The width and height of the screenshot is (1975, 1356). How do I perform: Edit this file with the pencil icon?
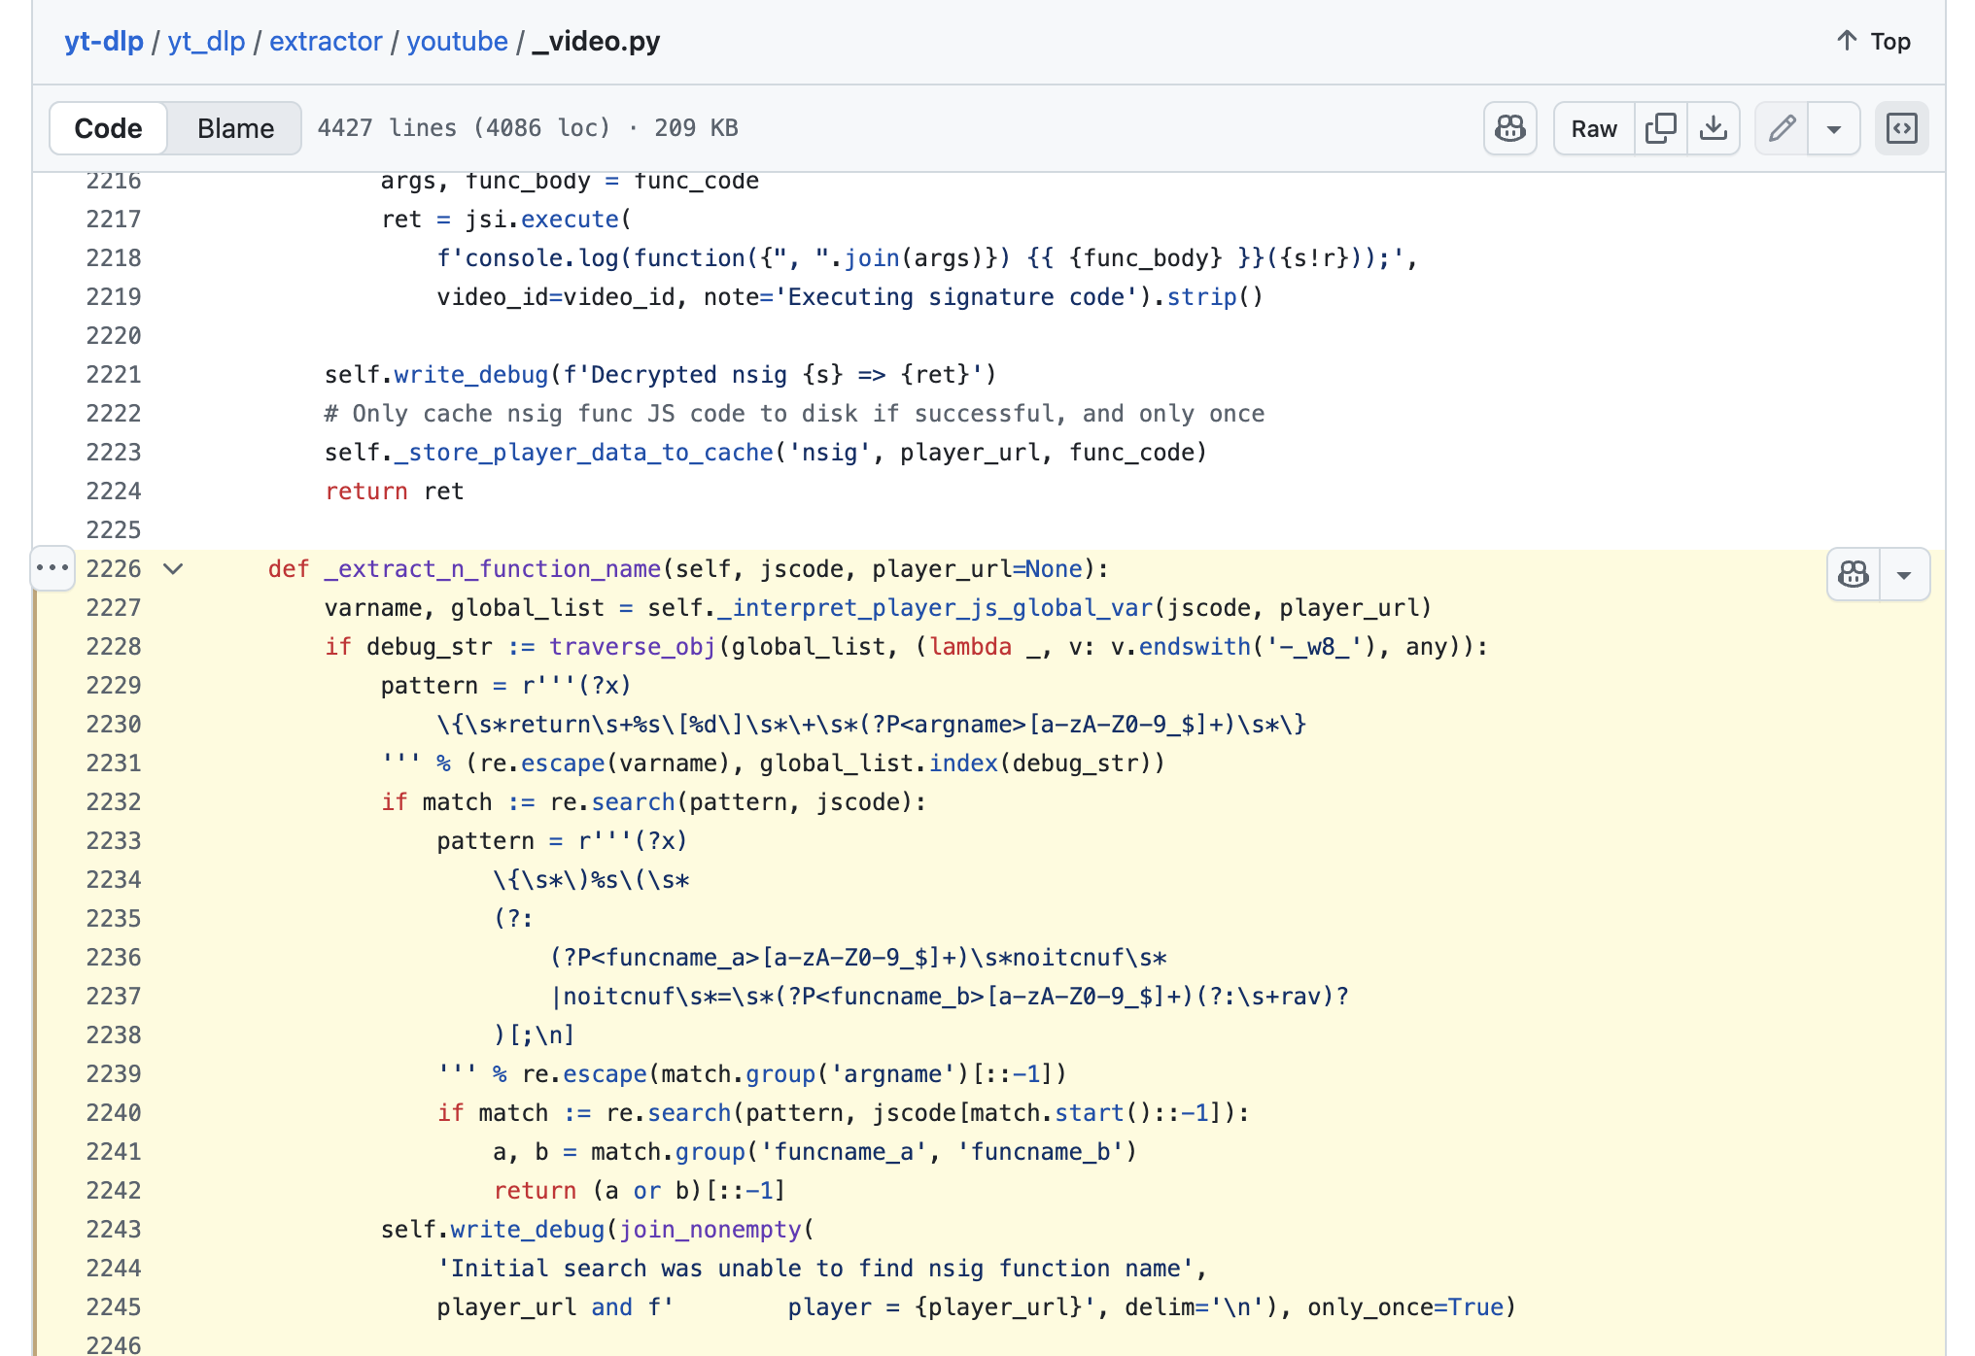point(1782,128)
